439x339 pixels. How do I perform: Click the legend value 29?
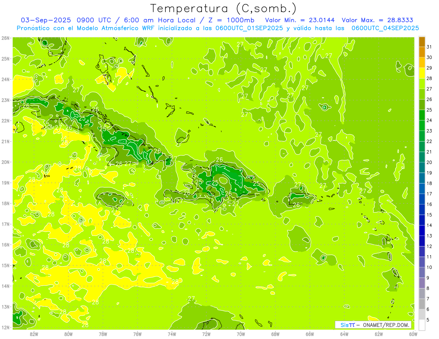(x=429, y=68)
